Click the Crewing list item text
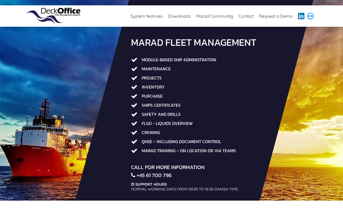 coord(151,133)
